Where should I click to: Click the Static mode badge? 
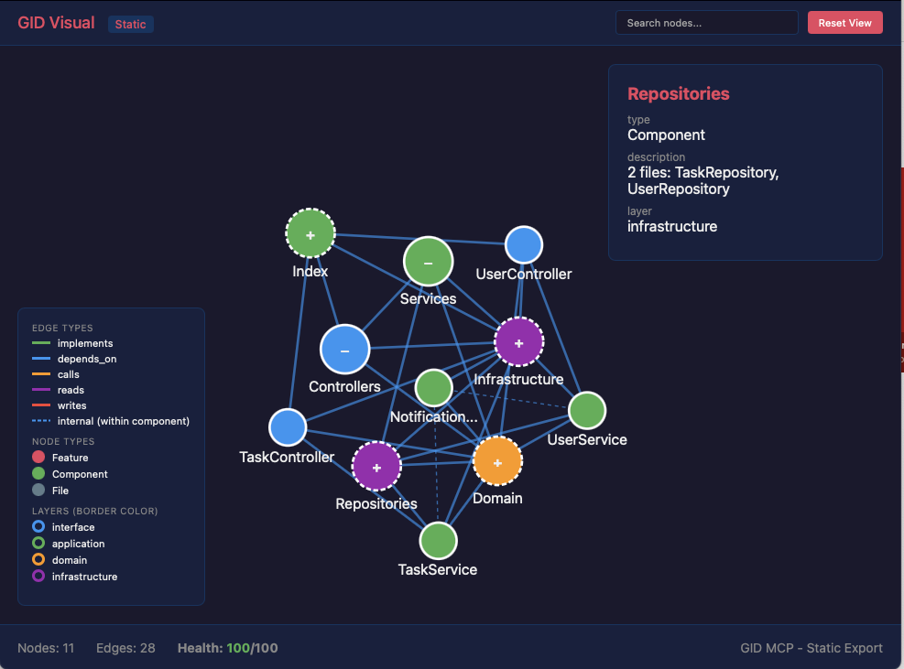pos(130,24)
